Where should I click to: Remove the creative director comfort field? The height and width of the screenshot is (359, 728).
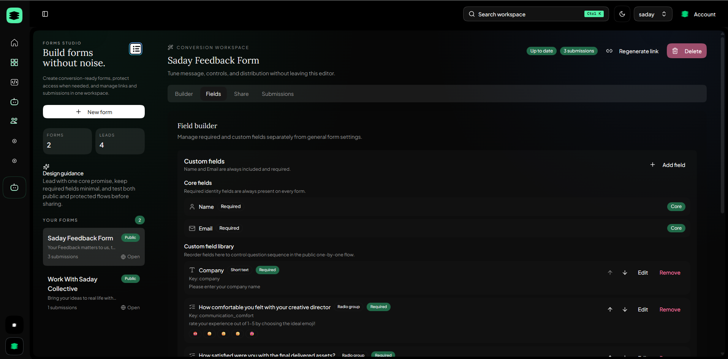pos(670,310)
